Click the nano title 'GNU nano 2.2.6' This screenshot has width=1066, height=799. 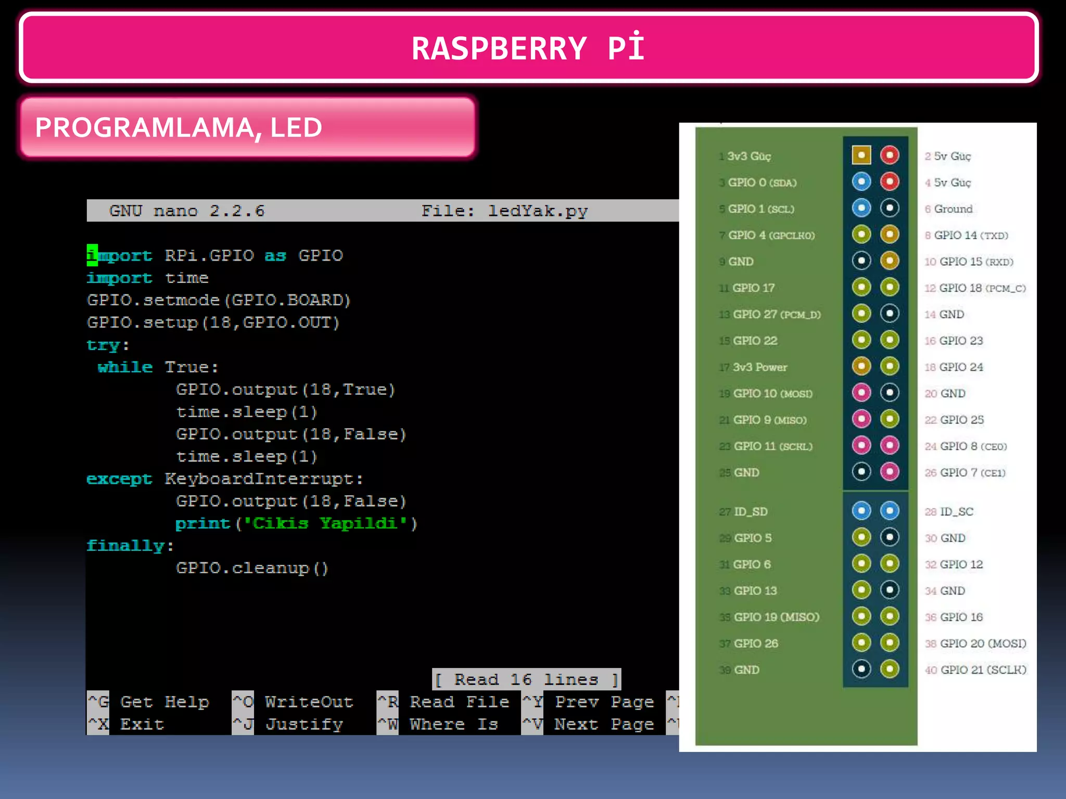187,211
